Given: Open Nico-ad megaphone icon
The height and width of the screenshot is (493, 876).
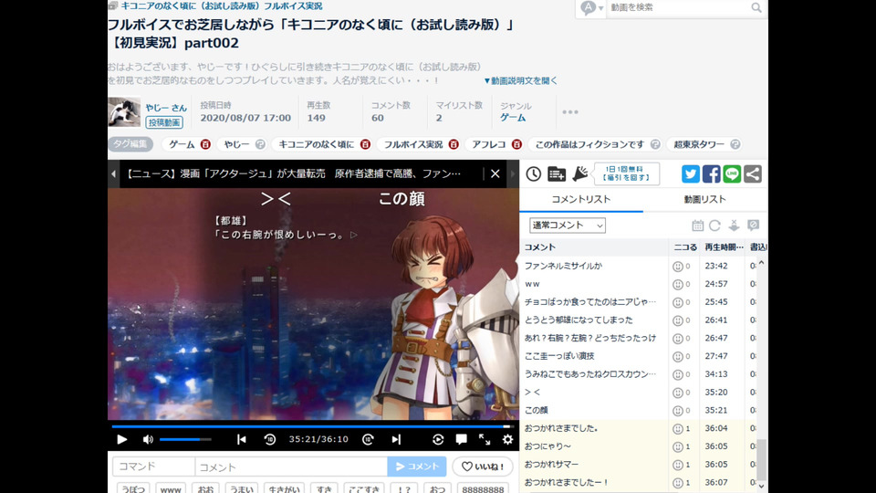Looking at the screenshot, I should click(580, 173).
